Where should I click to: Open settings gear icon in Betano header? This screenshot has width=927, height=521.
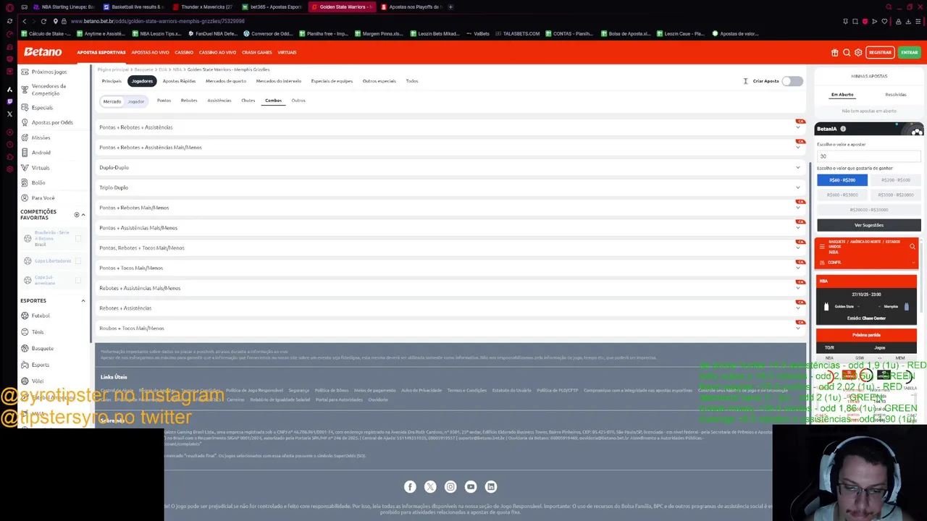click(858, 52)
